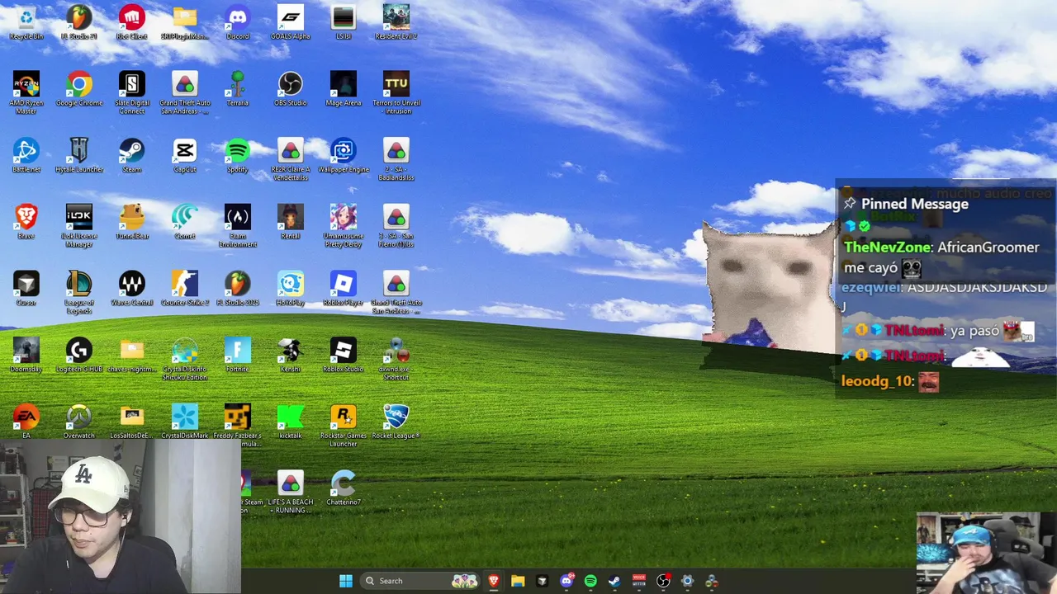Launch Overwatch desktop shortcut

pos(79,422)
